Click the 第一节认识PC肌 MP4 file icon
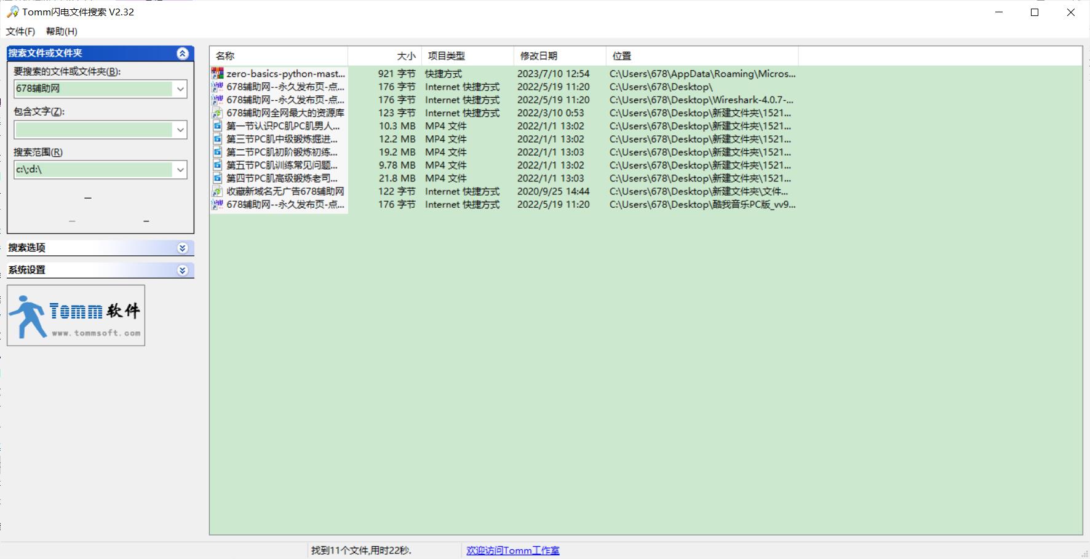This screenshot has height=559, width=1090. click(217, 126)
